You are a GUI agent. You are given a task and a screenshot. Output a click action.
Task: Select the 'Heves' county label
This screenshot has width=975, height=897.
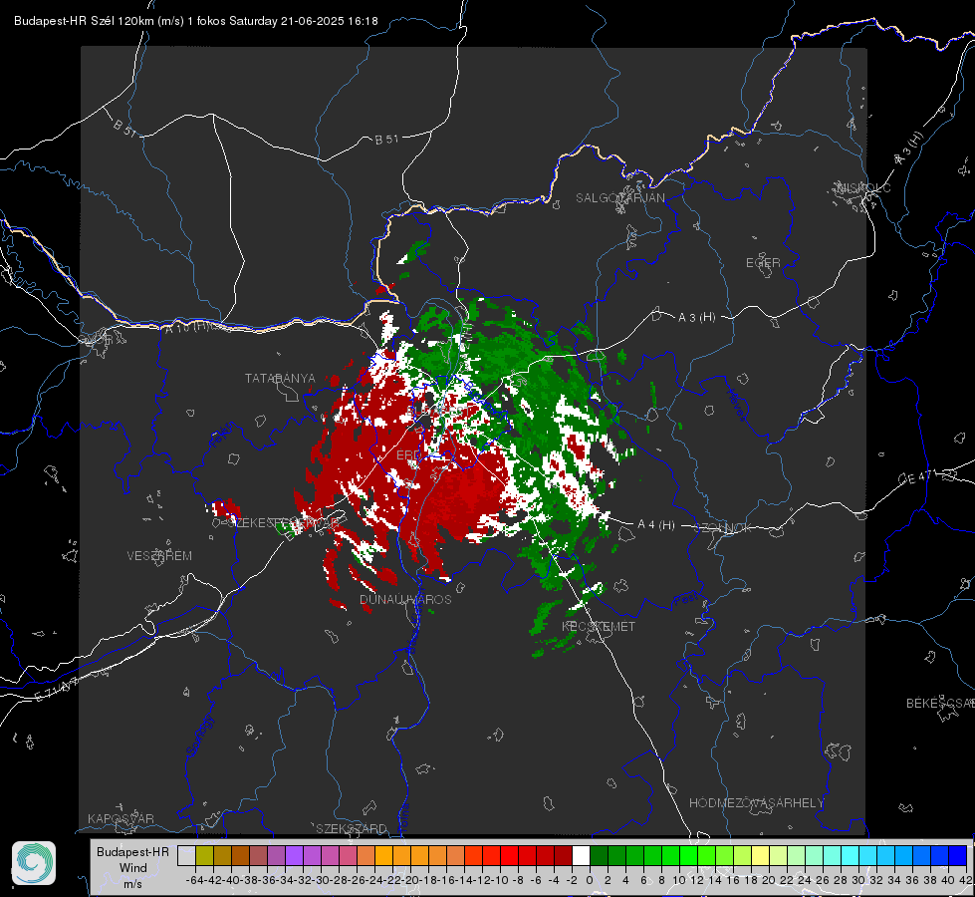point(737,406)
